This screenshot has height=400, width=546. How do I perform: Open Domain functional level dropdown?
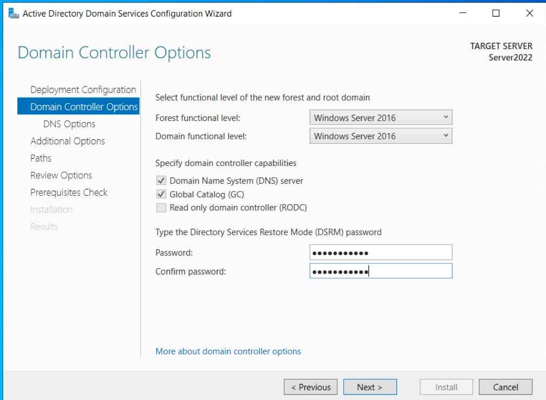tap(381, 136)
